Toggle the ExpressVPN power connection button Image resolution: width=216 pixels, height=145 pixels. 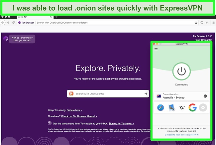(181, 71)
